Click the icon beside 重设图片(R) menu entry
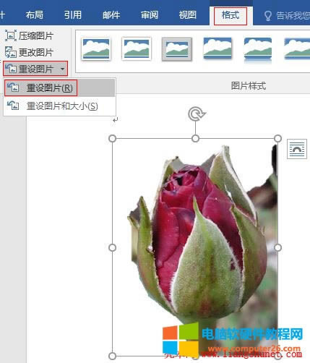This screenshot has height=363, width=310. [13, 87]
